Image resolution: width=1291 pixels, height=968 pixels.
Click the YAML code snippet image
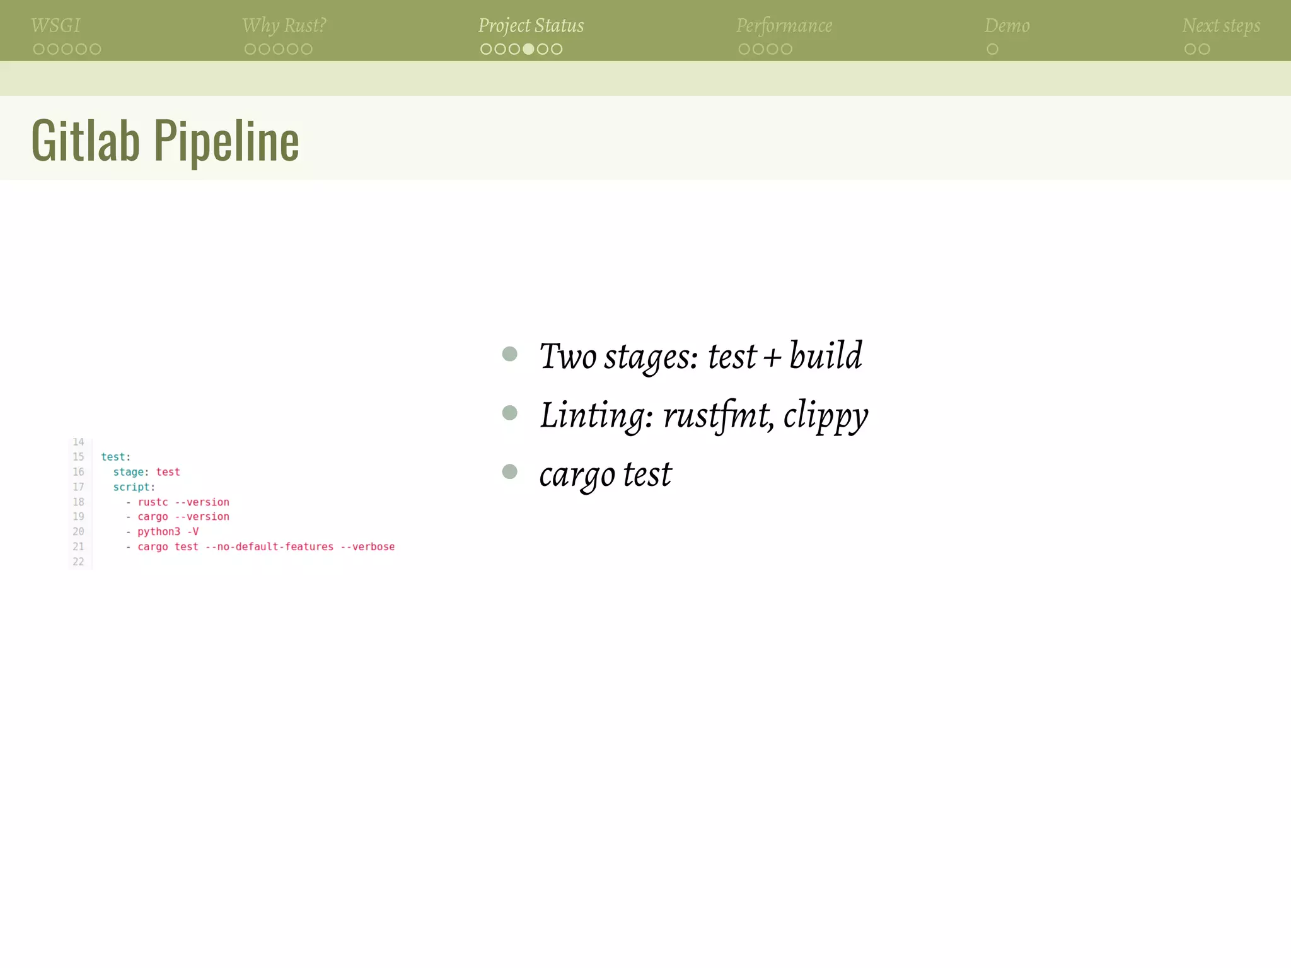coord(233,502)
